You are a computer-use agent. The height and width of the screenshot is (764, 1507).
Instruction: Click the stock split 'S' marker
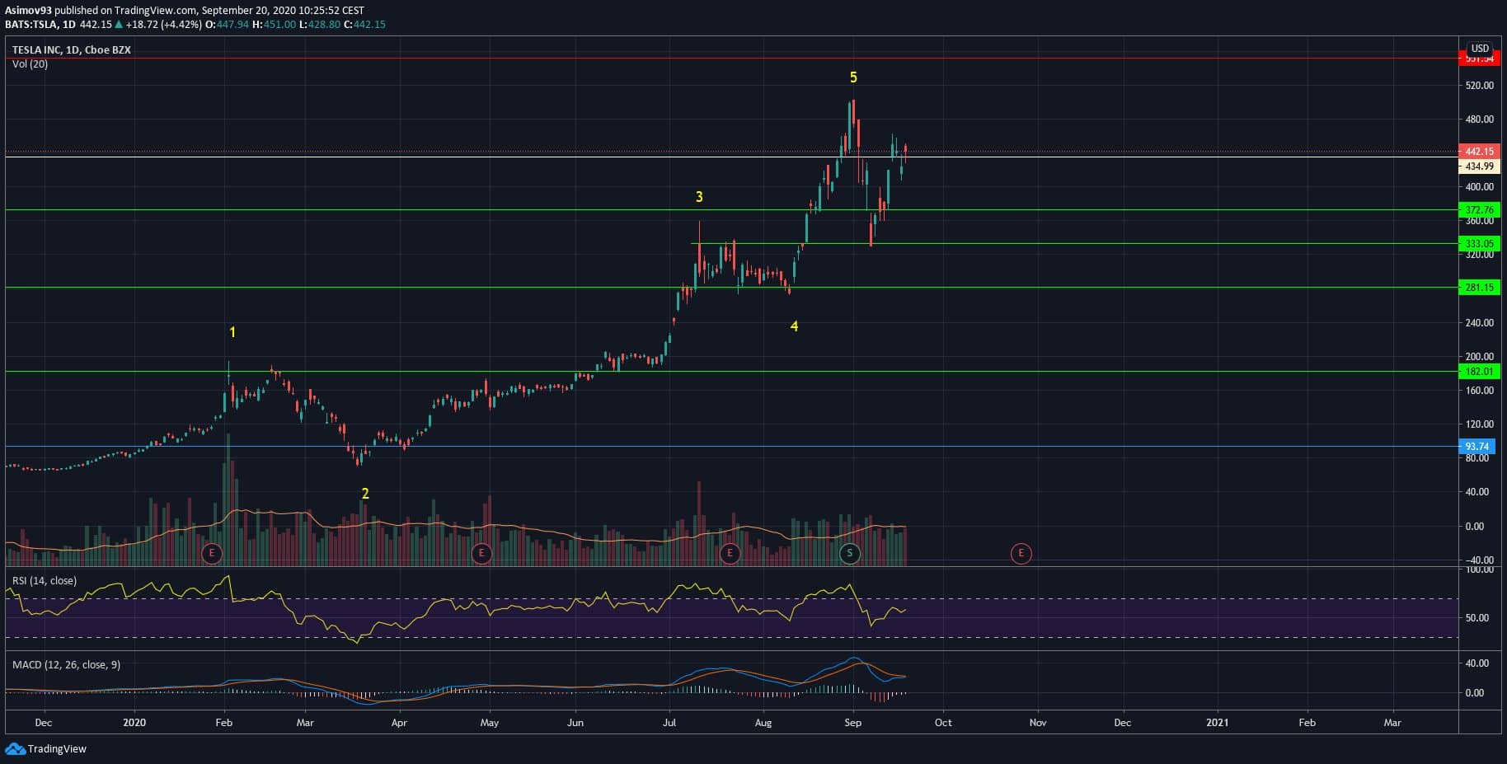pyautogui.click(x=850, y=553)
